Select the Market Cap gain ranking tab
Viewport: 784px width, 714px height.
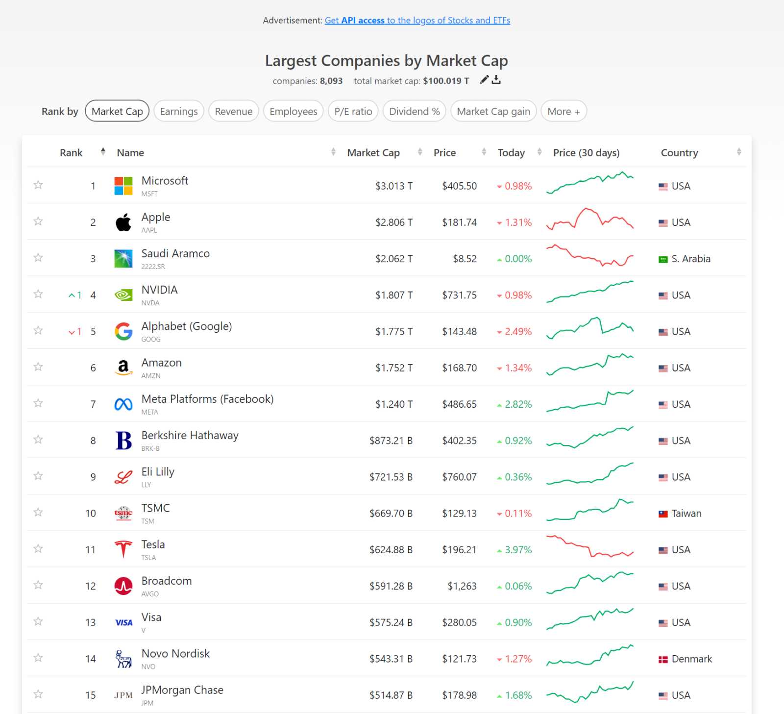493,111
